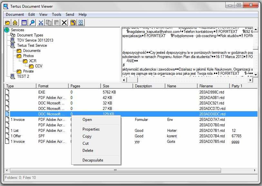262x186 pixels.
Task: Select the file named 2E0ADA0B1.ntd
Action: pyautogui.click(x=212, y=98)
